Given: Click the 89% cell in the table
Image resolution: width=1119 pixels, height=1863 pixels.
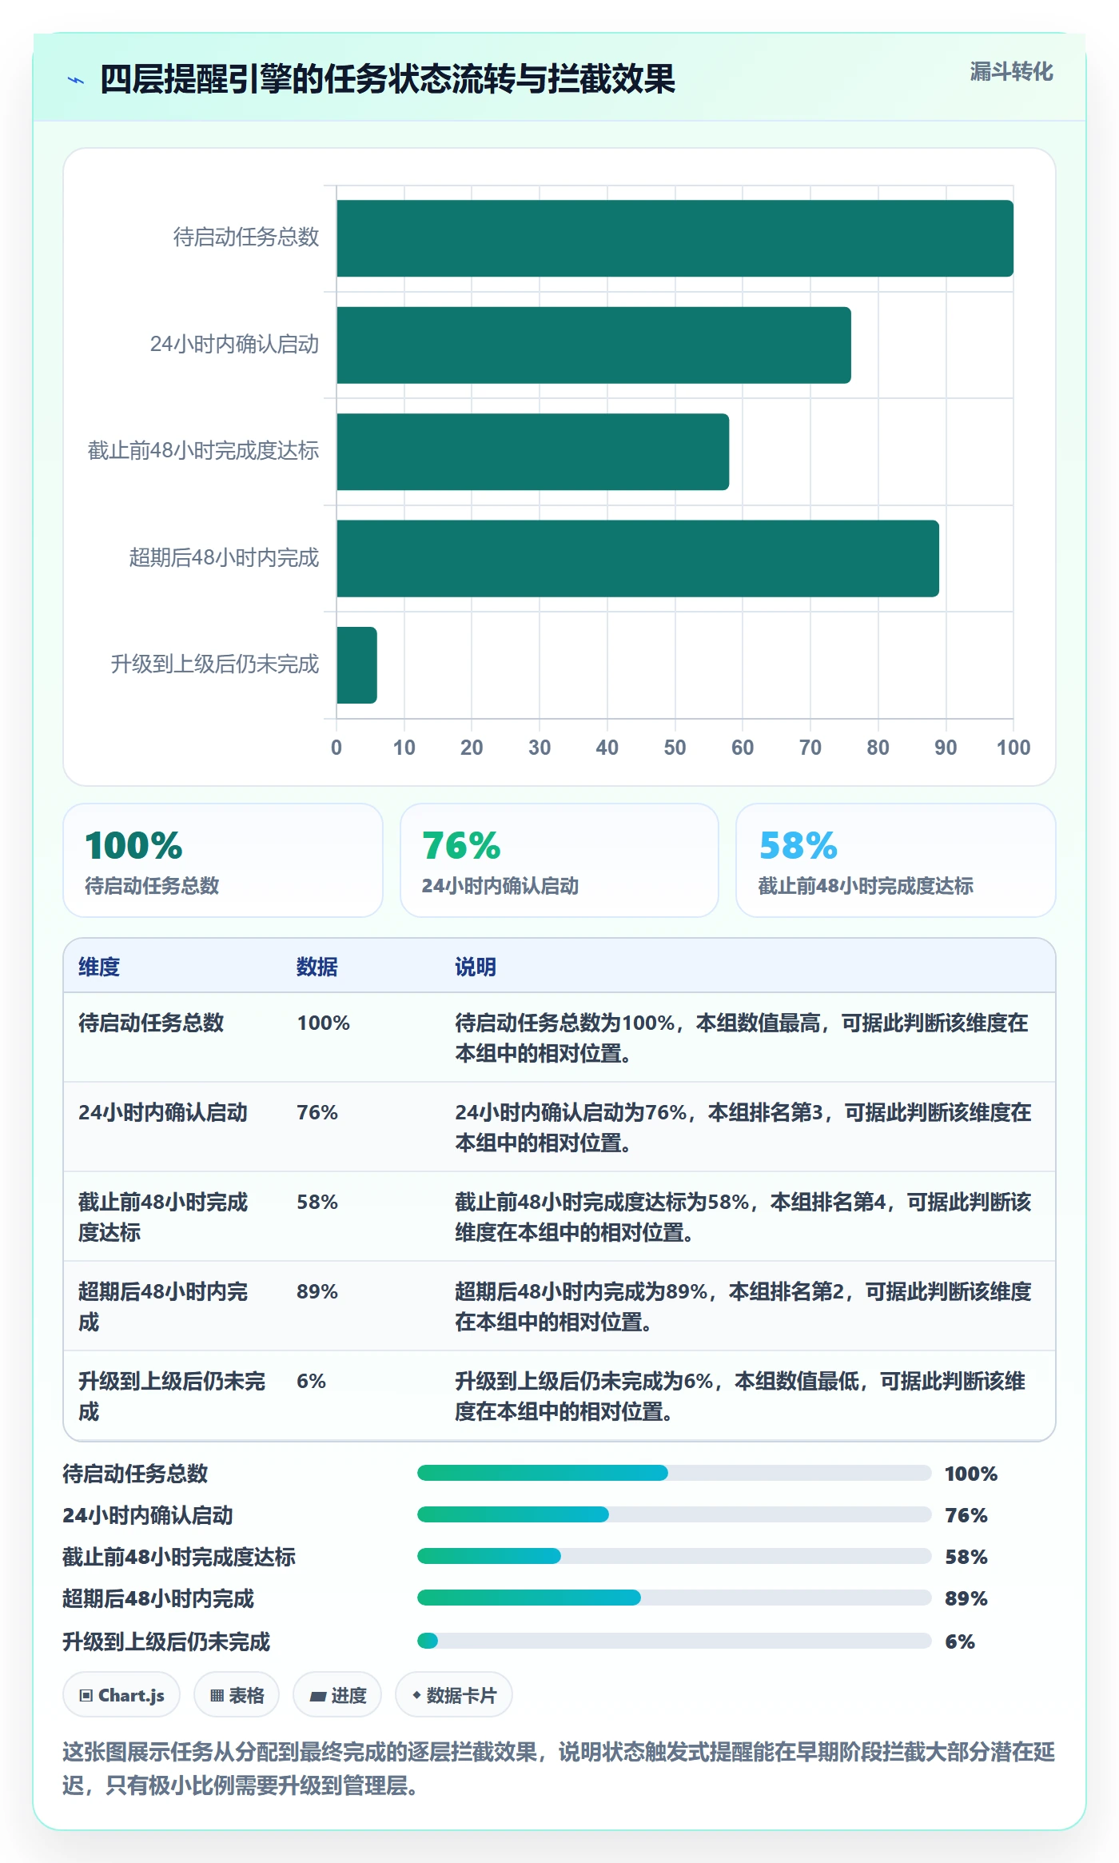Looking at the screenshot, I should (x=317, y=1291).
